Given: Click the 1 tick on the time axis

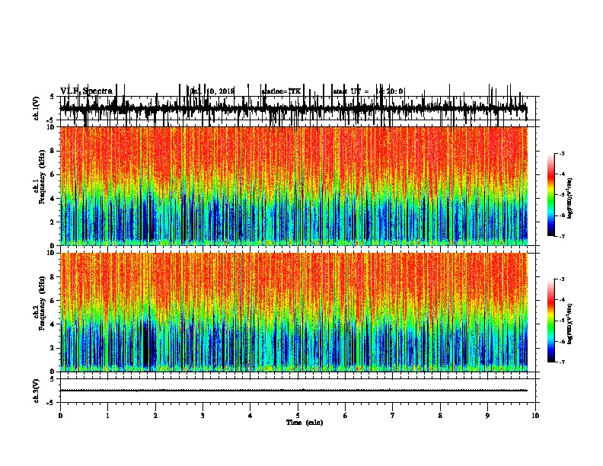Looking at the screenshot, I should coord(107,416).
